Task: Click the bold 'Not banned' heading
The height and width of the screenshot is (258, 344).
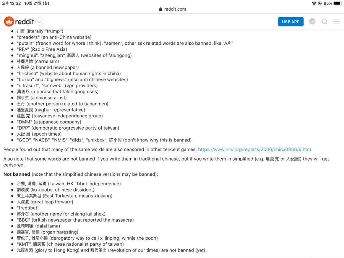Action: [16, 174]
